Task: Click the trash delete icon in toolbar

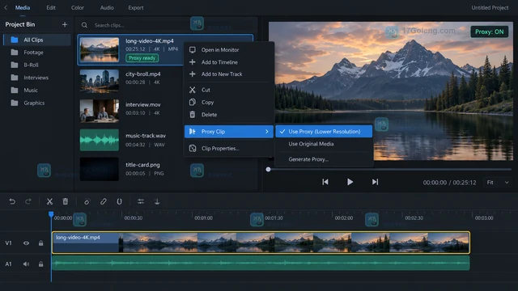Action: coord(66,201)
